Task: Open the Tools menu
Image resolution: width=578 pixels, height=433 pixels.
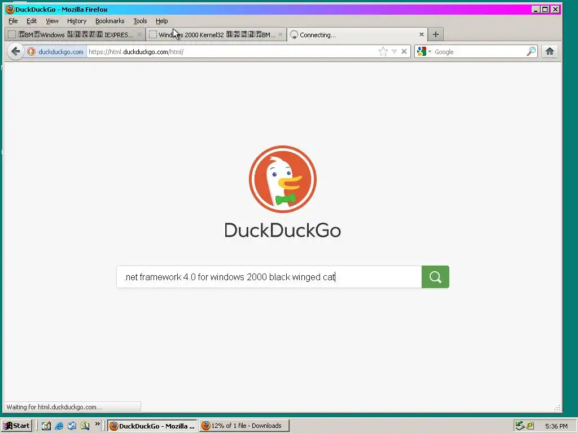Action: (140, 21)
